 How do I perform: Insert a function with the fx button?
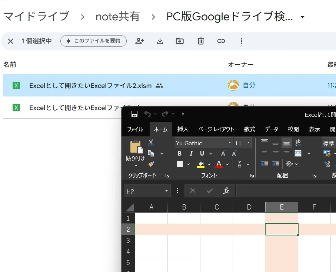(226, 191)
